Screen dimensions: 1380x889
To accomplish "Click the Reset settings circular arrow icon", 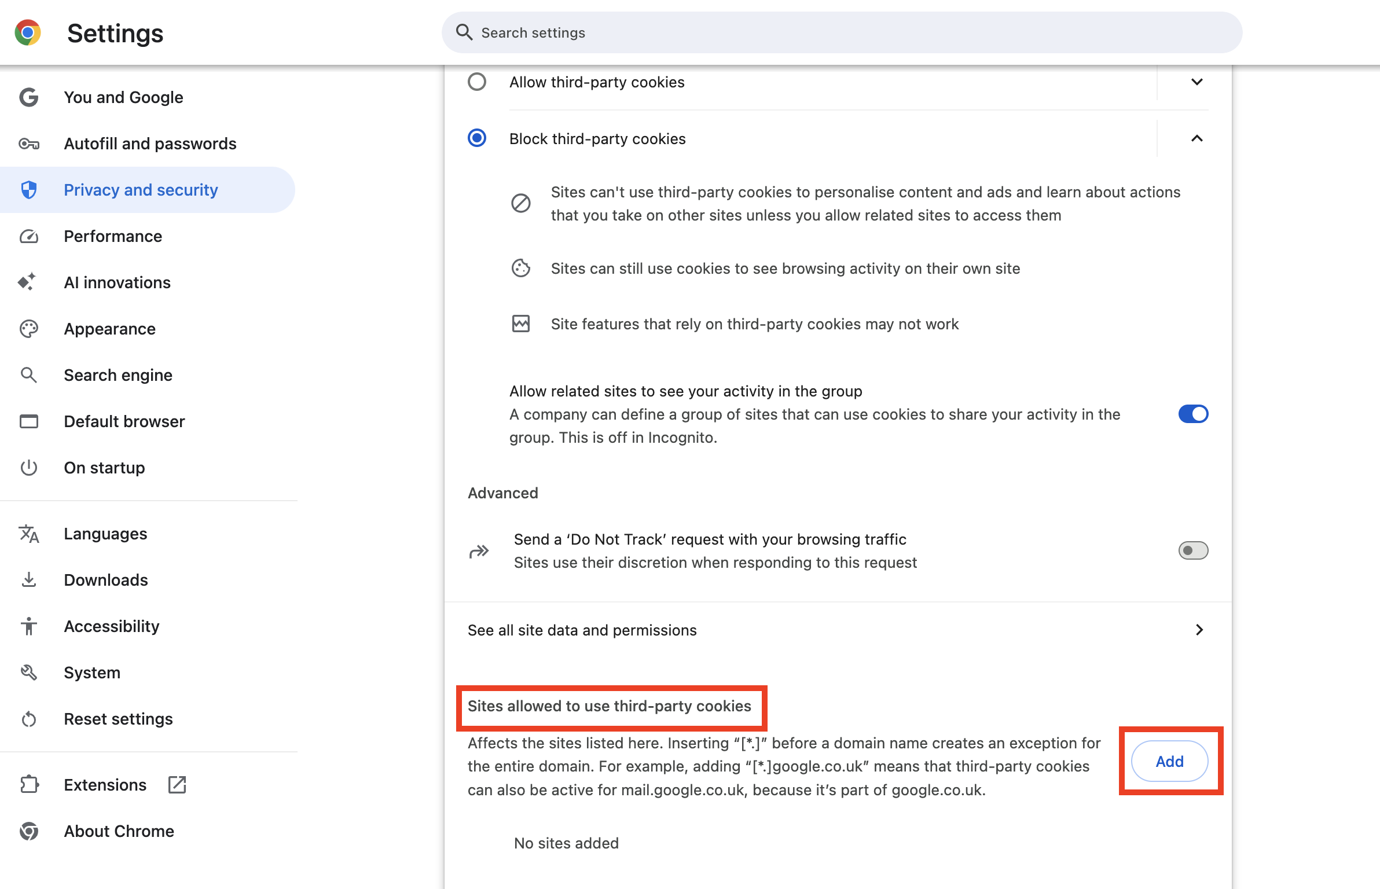I will pos(28,719).
